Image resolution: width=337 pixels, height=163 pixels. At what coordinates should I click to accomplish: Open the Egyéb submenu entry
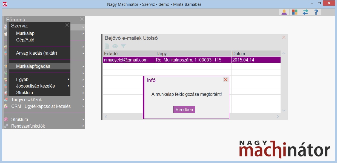tap(22, 79)
